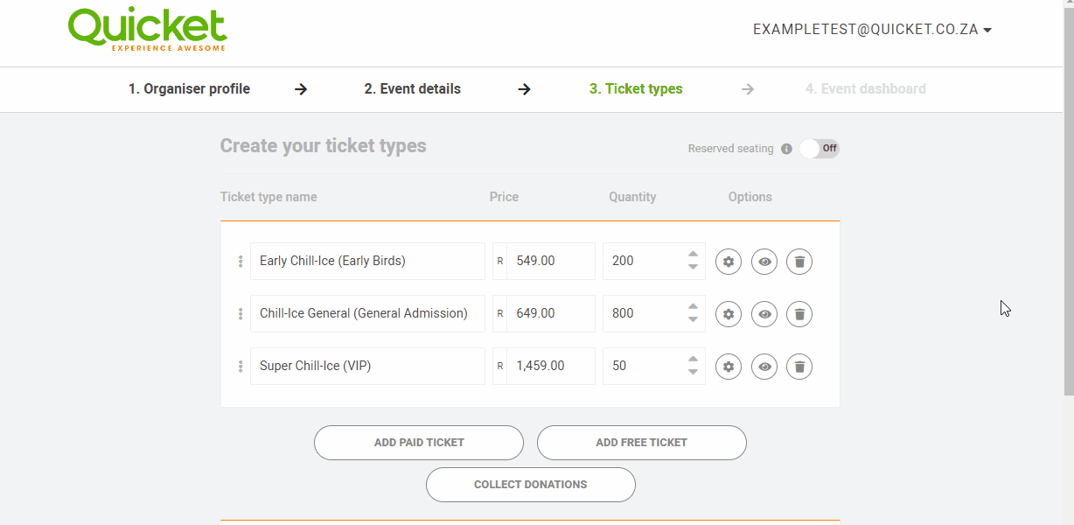Turn on the Reserved seating switch
This screenshot has height=525, width=1074.
819,149
